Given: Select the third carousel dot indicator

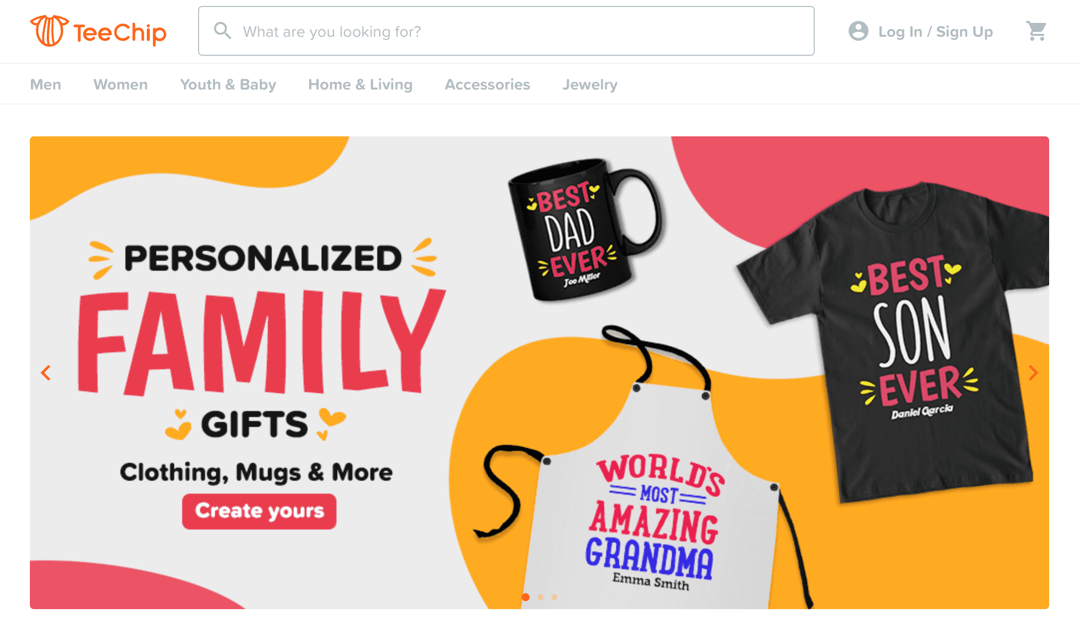Looking at the screenshot, I should click(x=554, y=597).
